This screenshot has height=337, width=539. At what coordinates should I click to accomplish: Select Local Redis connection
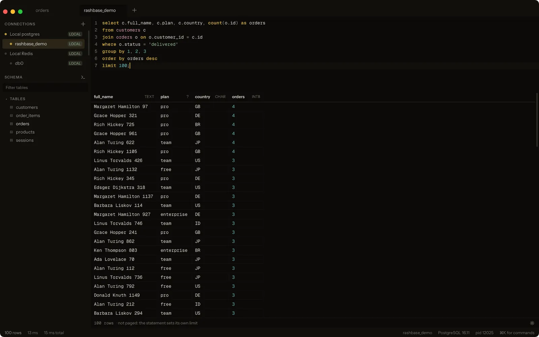pyautogui.click(x=44, y=54)
